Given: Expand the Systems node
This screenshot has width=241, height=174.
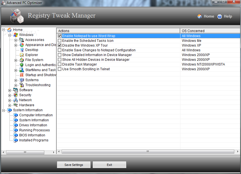Looking at the screenshot, I should (x=16, y=80).
